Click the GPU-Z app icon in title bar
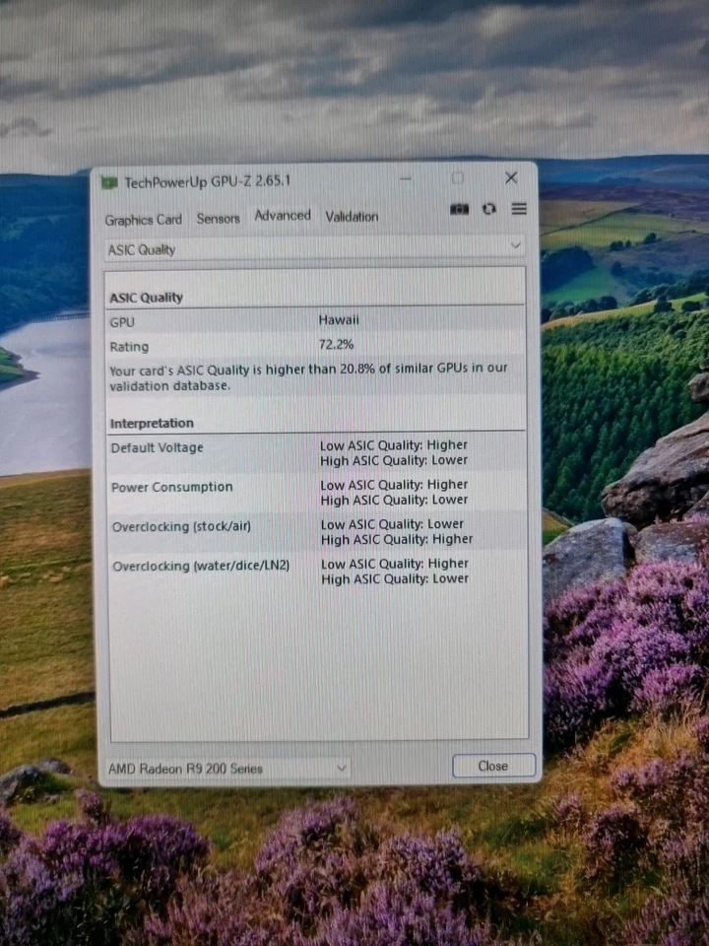 pos(109,182)
